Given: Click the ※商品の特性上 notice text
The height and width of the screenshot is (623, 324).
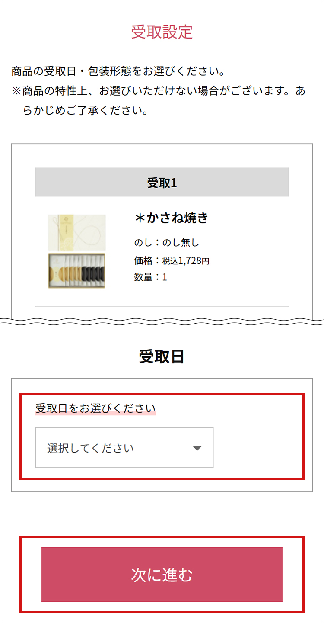Looking at the screenshot, I should pyautogui.click(x=158, y=91).
